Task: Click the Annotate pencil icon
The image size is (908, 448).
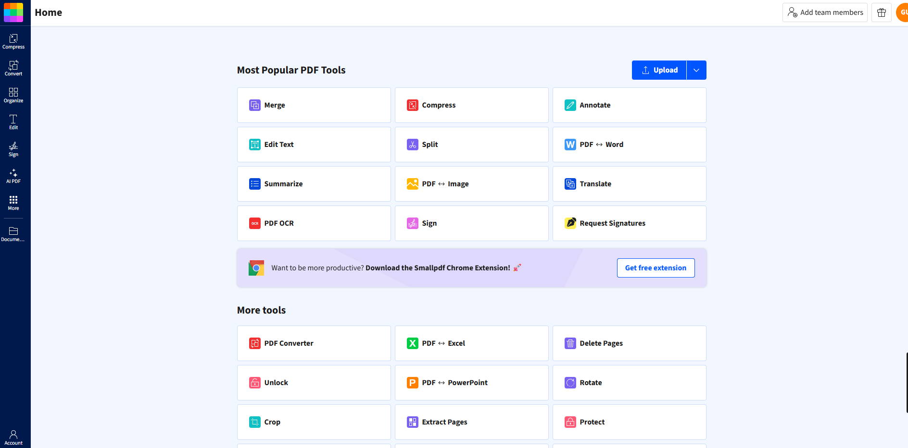Action: [570, 105]
